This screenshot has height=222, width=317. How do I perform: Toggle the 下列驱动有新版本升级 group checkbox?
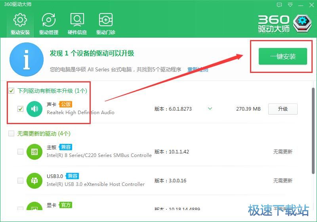pos(11,90)
